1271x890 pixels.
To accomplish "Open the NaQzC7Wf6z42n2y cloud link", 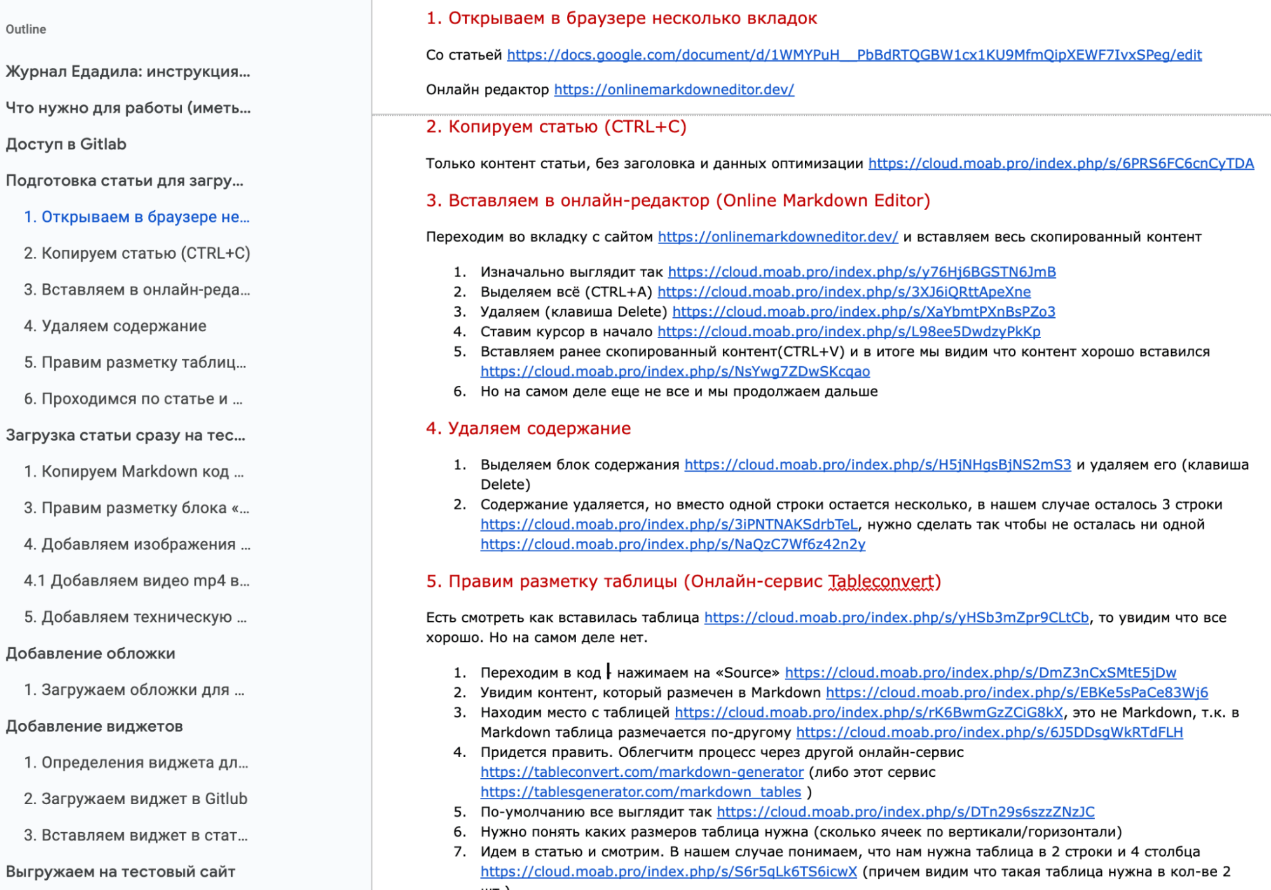I will (x=673, y=544).
